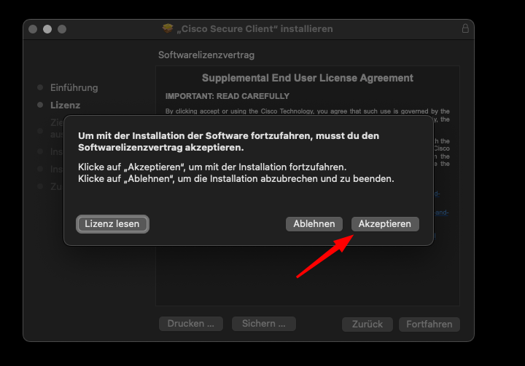Click the window zoom button

pos(62,29)
